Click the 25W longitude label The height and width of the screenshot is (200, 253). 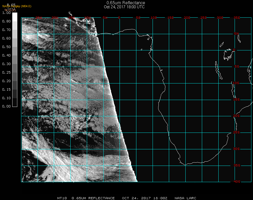39,18
